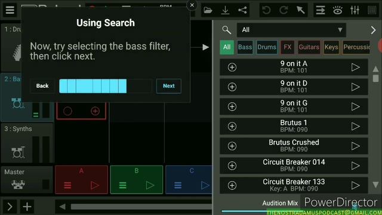The height and width of the screenshot is (215, 382).
Task: Preview loop 9 on it D
Action: tap(356, 87)
